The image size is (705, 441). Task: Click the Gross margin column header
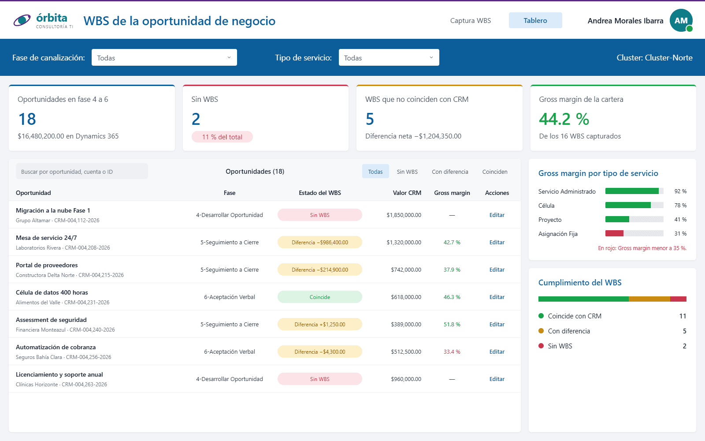tap(452, 193)
